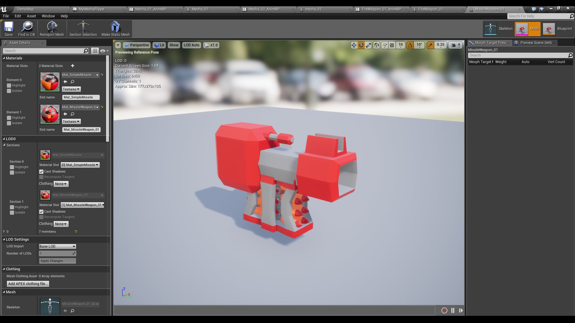575x323 pixels.
Task: Collapse the LOD Settings section
Action: pyautogui.click(x=4, y=239)
